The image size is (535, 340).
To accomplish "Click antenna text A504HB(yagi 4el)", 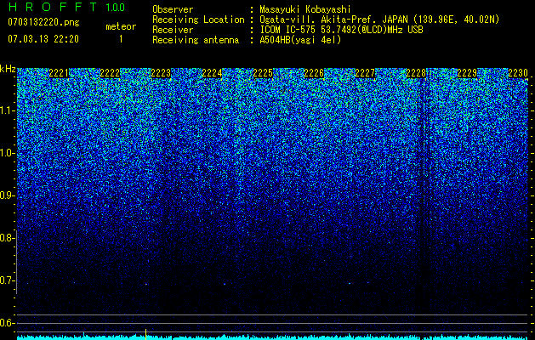I will 300,40.
